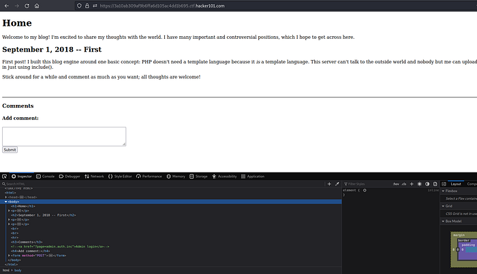Activate the element picker in DevTools
477x274 pixels.
tap(5, 176)
